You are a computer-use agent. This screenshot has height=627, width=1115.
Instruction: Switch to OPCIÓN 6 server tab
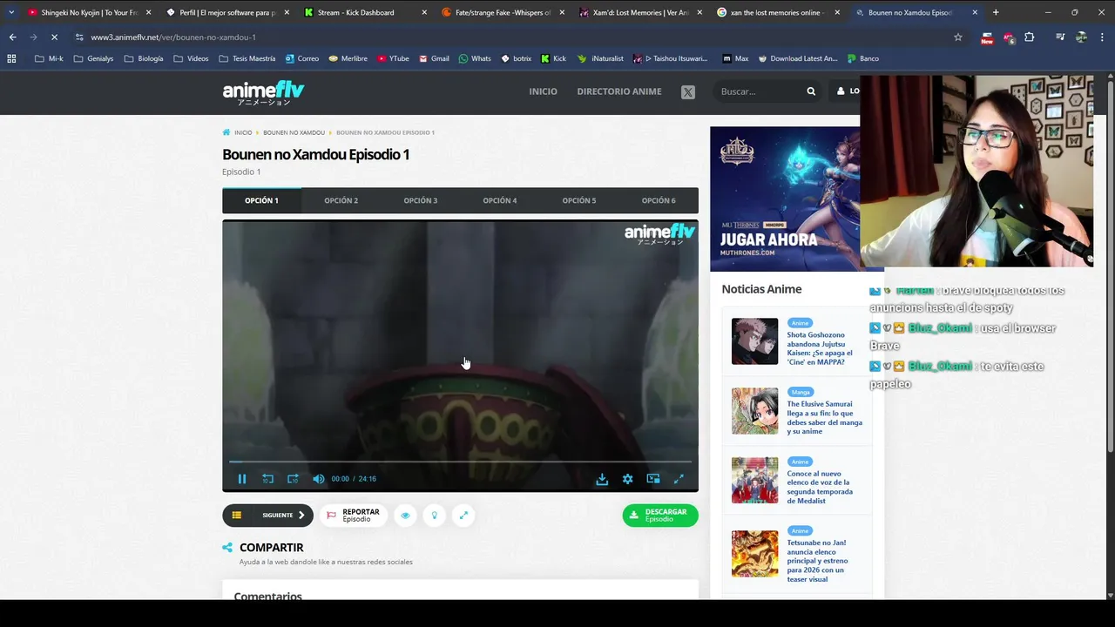coord(659,200)
